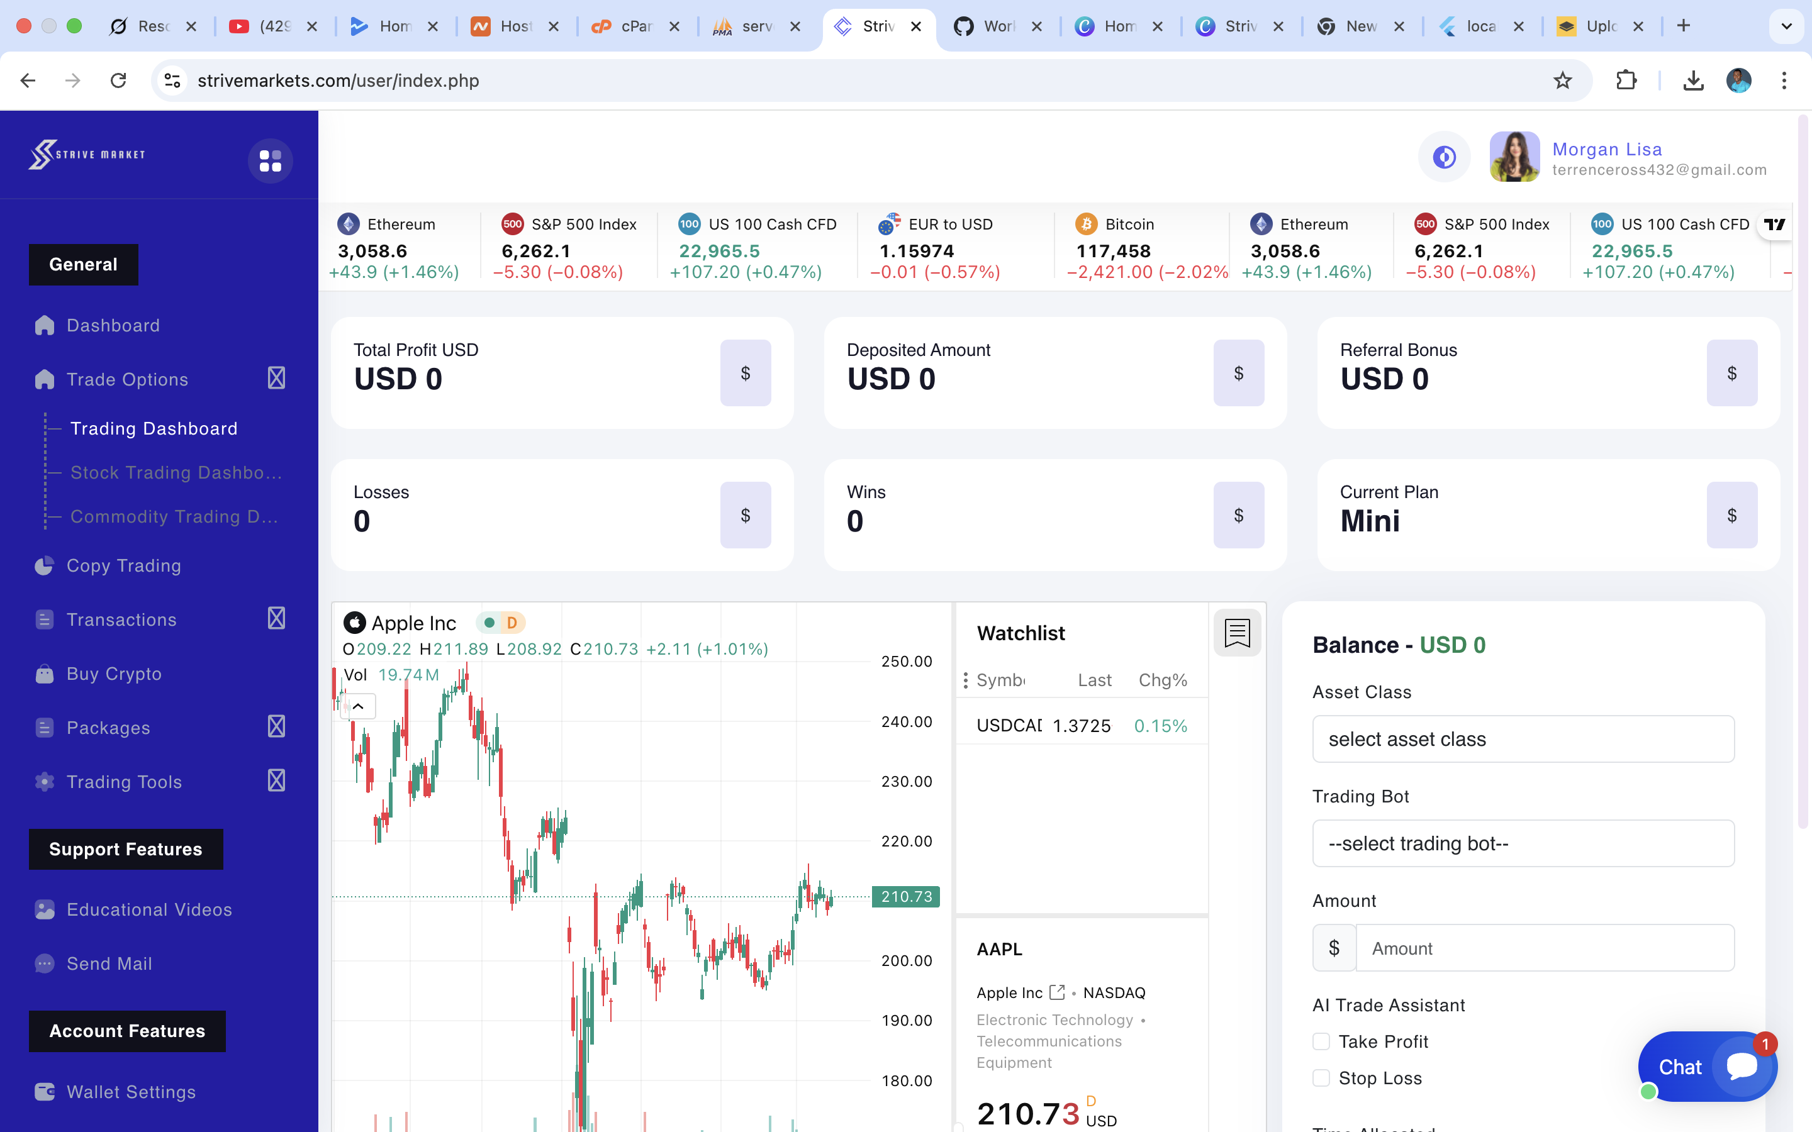
Task: Expand the Trade Options submenu arrow
Action: click(276, 378)
